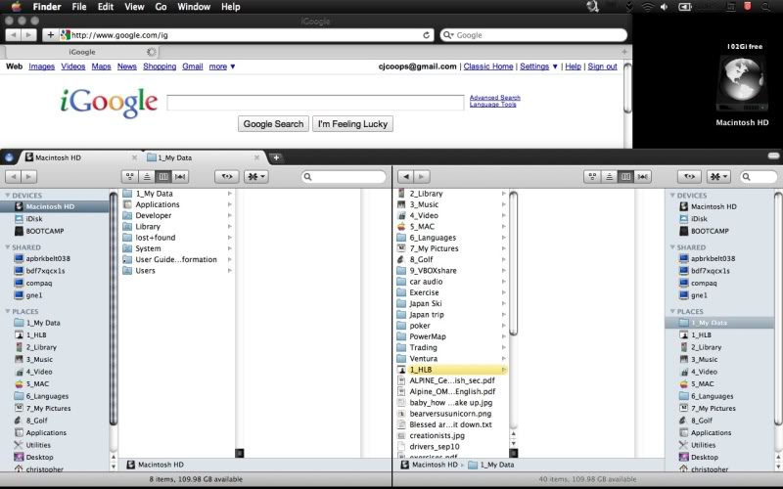Click the add bookmark plus button in Safari

[50, 35]
